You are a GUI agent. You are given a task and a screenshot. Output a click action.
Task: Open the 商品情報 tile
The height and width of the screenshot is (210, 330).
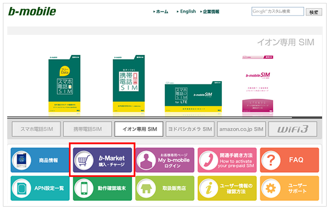pyautogui.click(x=40, y=160)
